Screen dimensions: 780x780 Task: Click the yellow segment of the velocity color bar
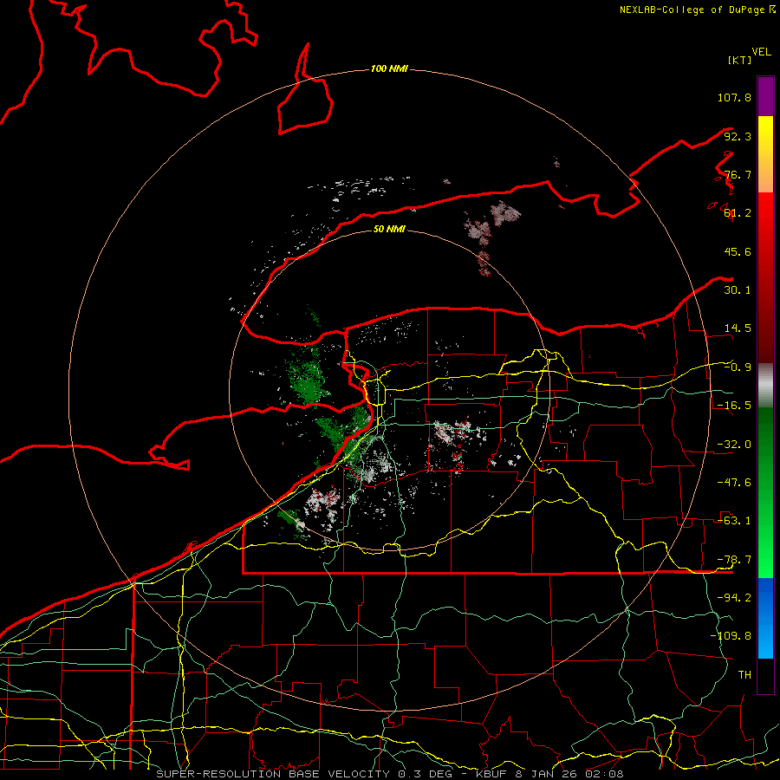pos(765,154)
